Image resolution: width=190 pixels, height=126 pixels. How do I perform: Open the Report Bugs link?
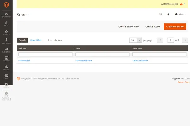pyautogui.click(x=183, y=82)
